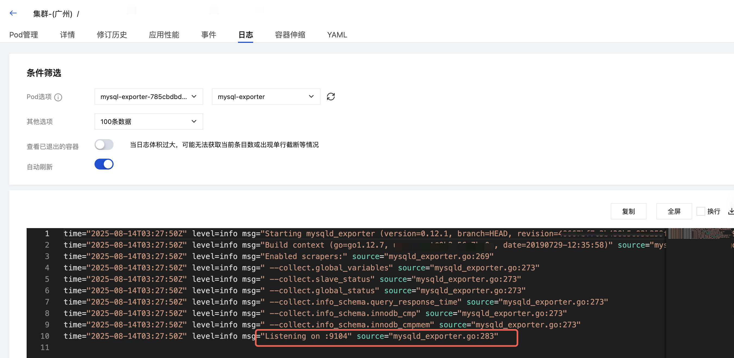Click the Pod选项 info icon
Screen dimensions: 734x358
click(x=58, y=97)
